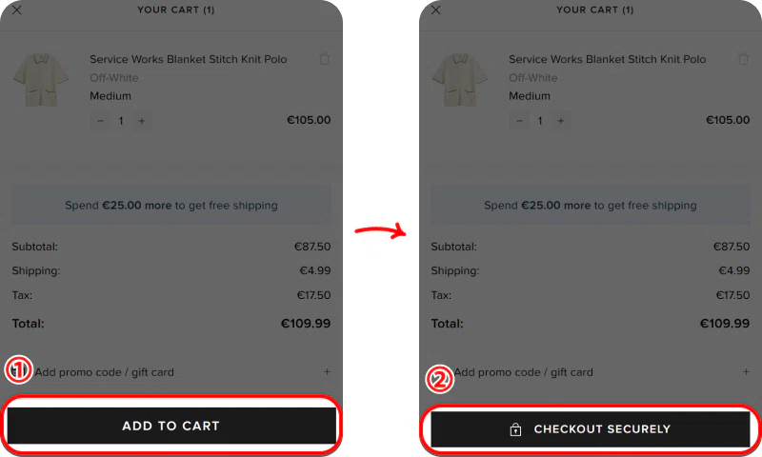
Task: Close the cart panel containing Checkout Securely
Action: point(436,10)
